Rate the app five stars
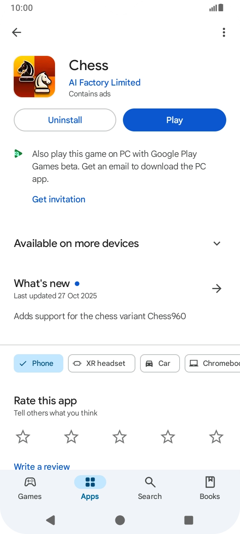 [216, 436]
